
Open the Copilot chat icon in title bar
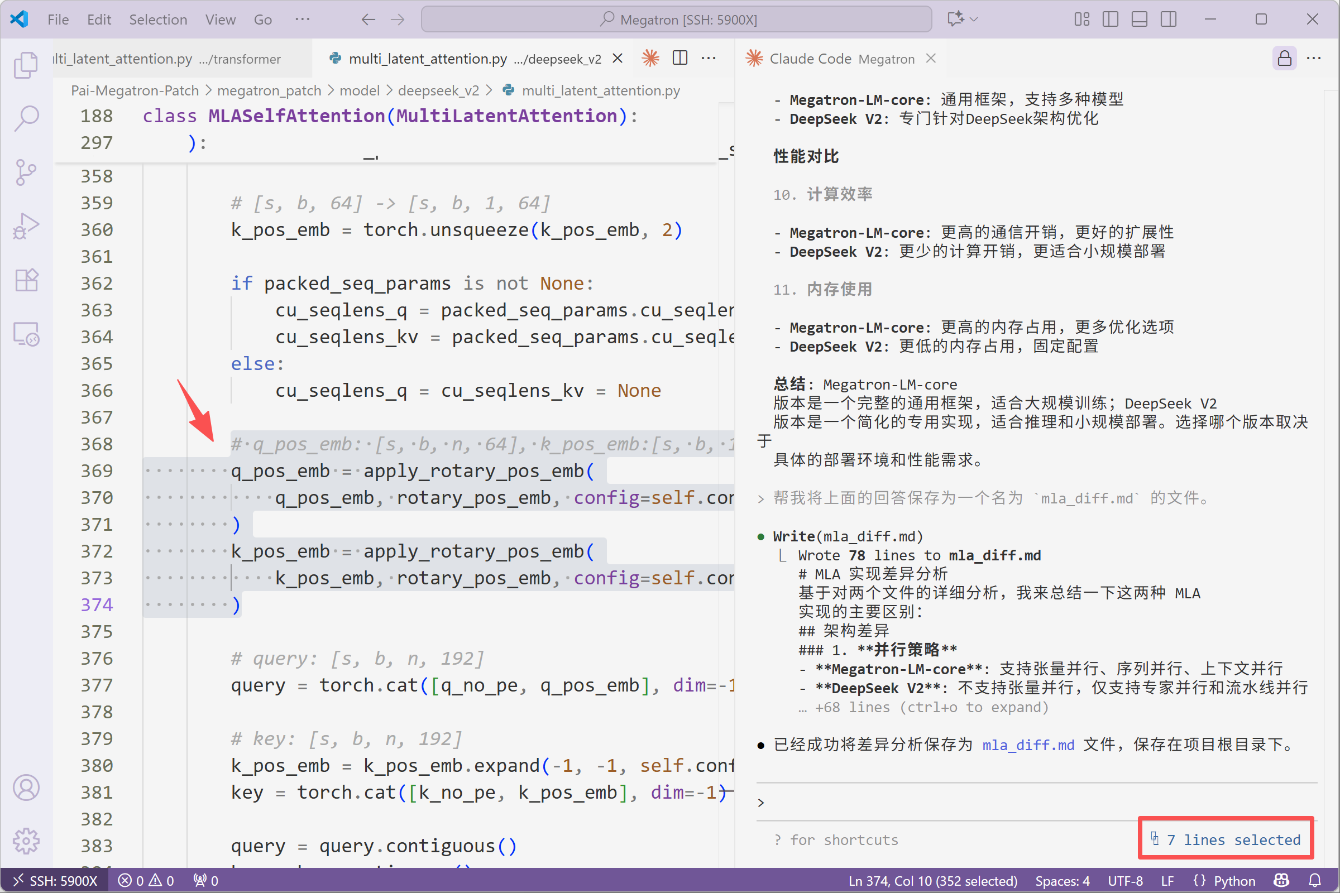(955, 20)
